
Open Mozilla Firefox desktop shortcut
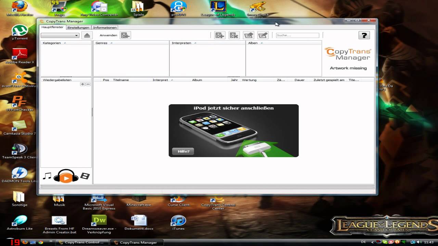coord(20,9)
